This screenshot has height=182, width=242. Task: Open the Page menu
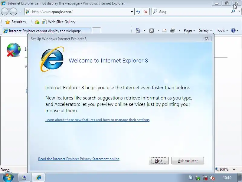click(189, 30)
